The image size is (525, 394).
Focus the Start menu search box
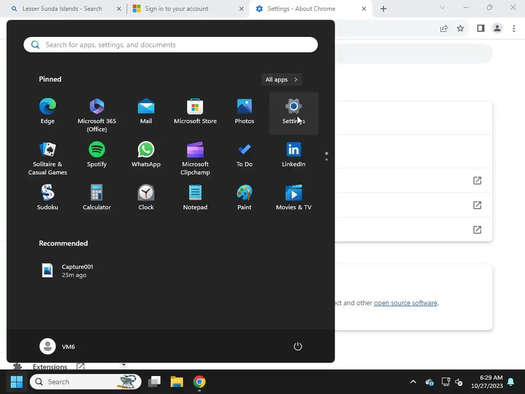click(x=170, y=45)
